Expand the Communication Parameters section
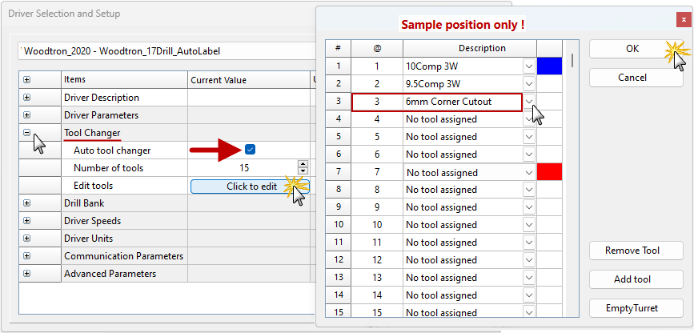 [27, 256]
